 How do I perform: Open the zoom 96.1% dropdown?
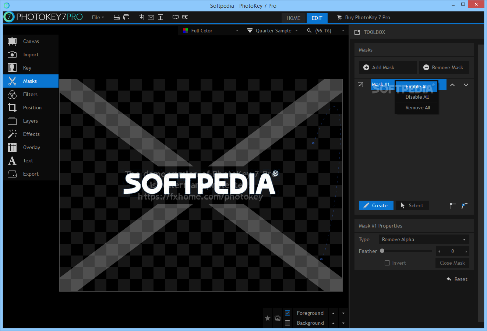coord(326,31)
